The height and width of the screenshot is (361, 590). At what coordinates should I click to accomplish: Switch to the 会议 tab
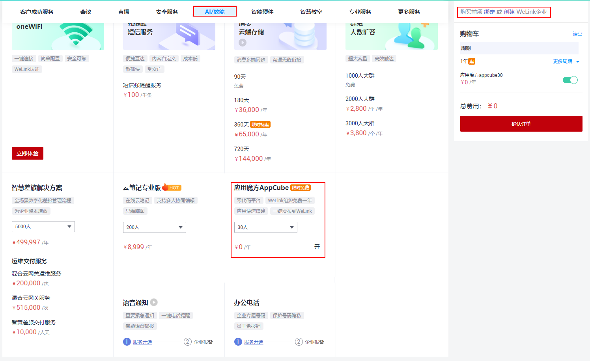[86, 12]
